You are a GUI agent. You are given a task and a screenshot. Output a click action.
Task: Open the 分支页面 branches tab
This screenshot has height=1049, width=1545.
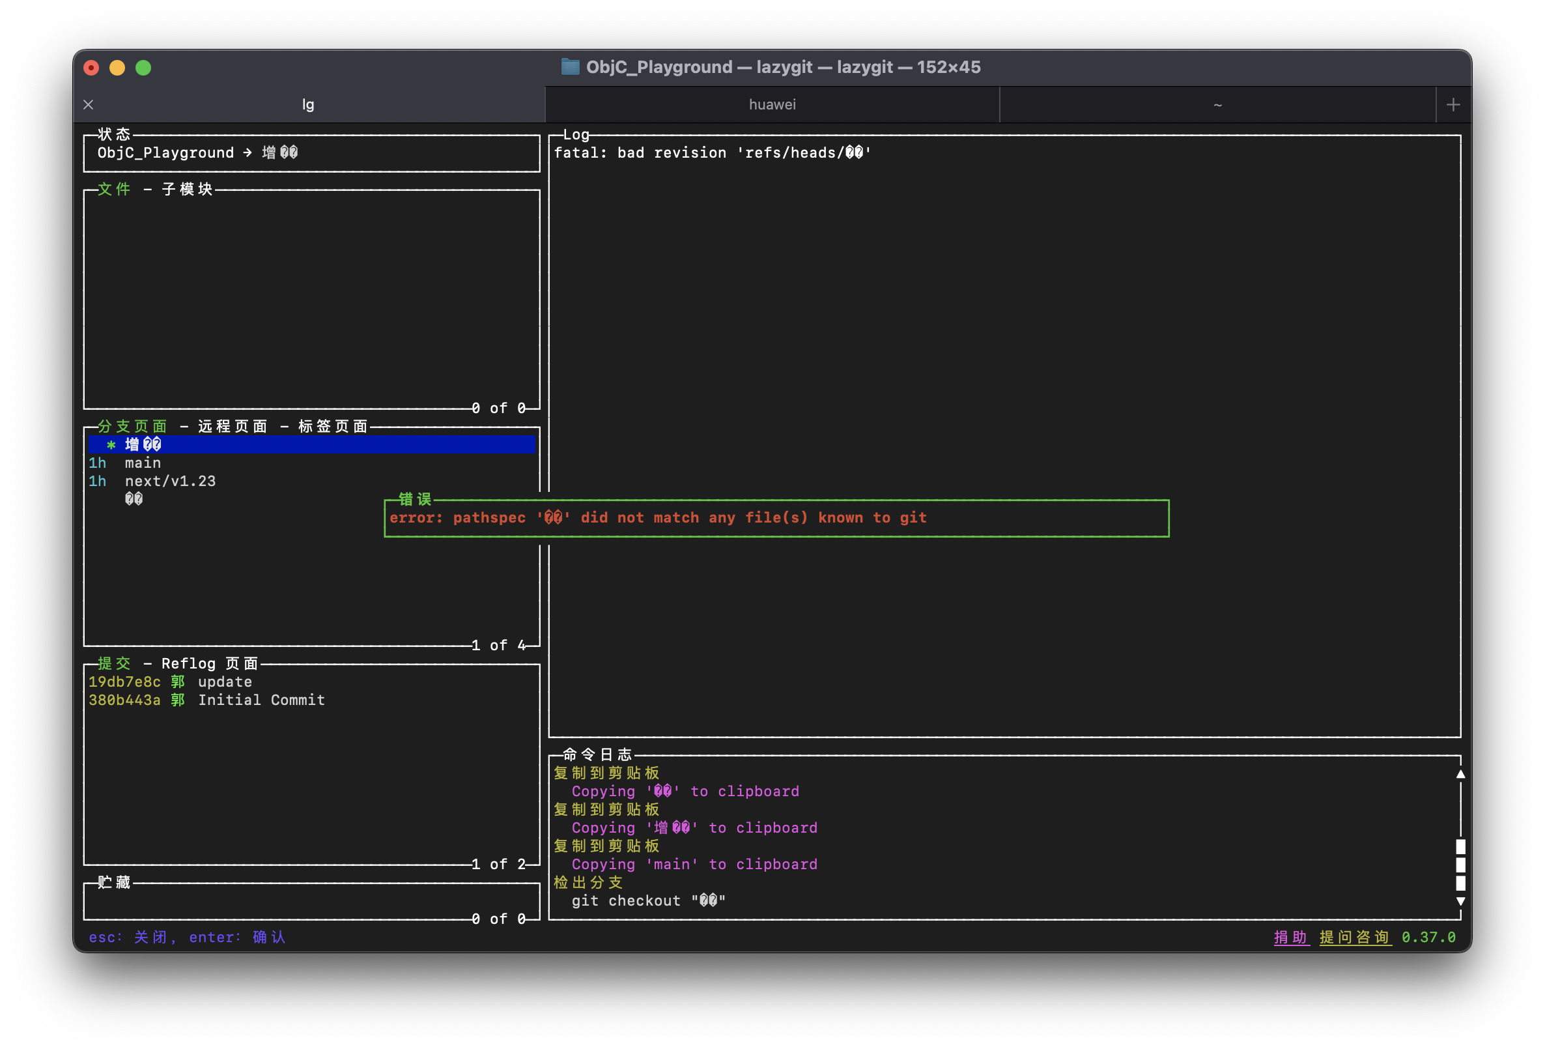pos(132,426)
